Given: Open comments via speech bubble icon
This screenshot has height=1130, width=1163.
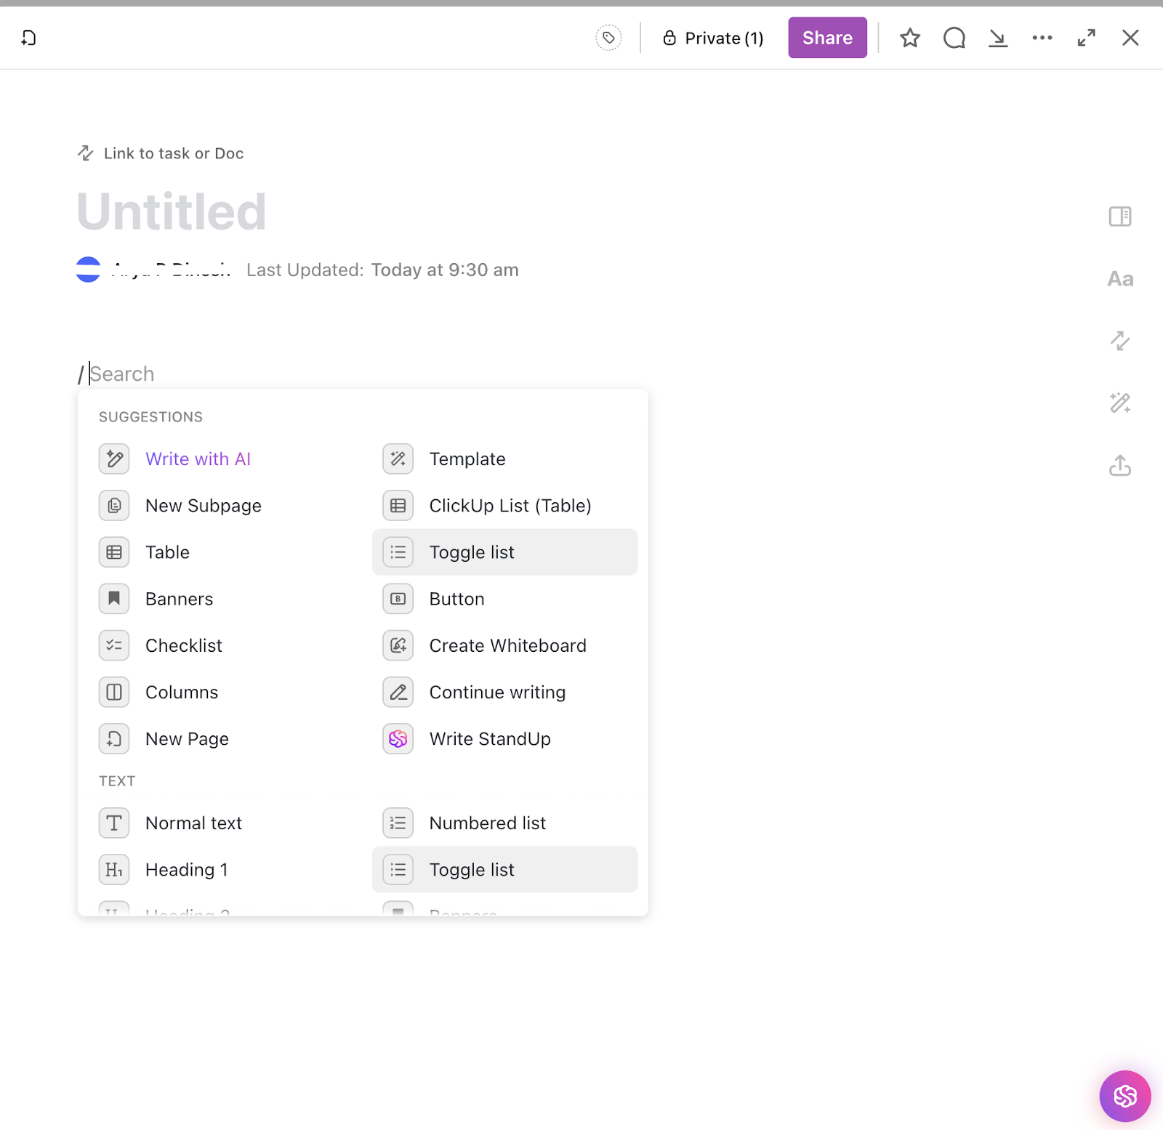Looking at the screenshot, I should pyautogui.click(x=954, y=38).
